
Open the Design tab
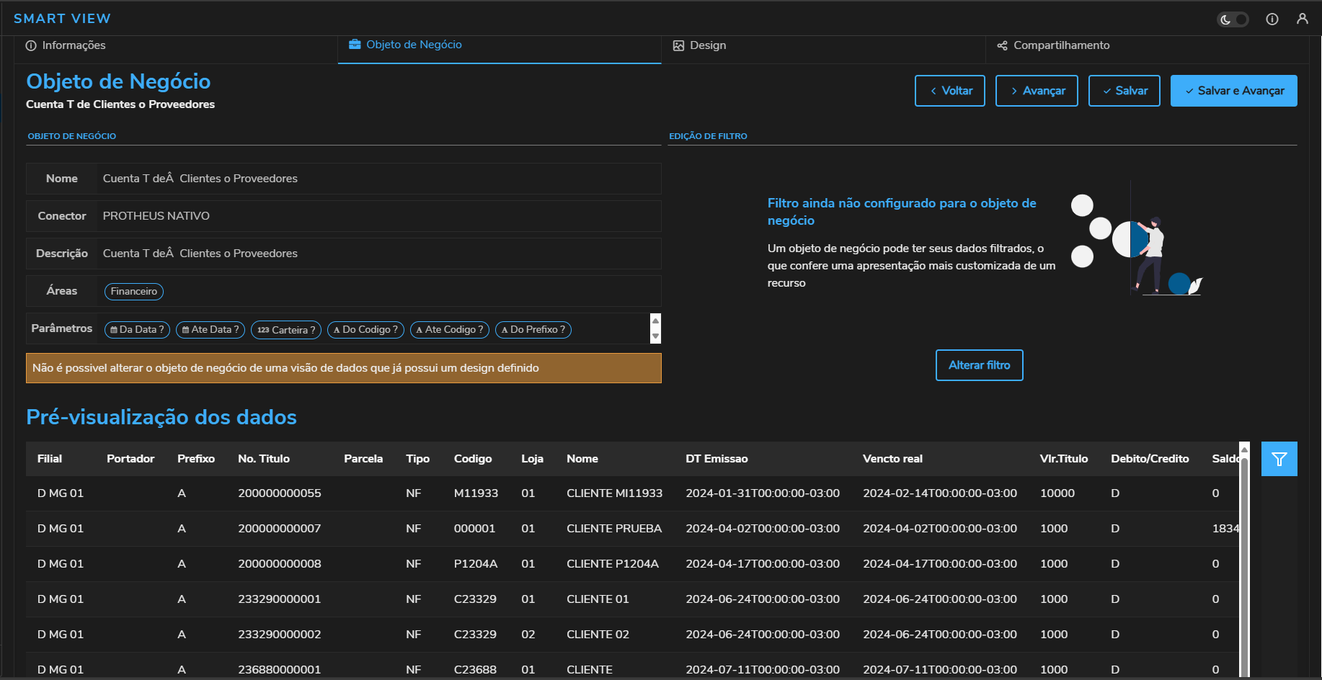pos(699,45)
